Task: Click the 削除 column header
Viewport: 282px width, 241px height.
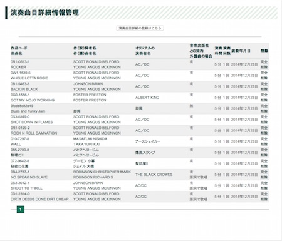Action: (264, 51)
